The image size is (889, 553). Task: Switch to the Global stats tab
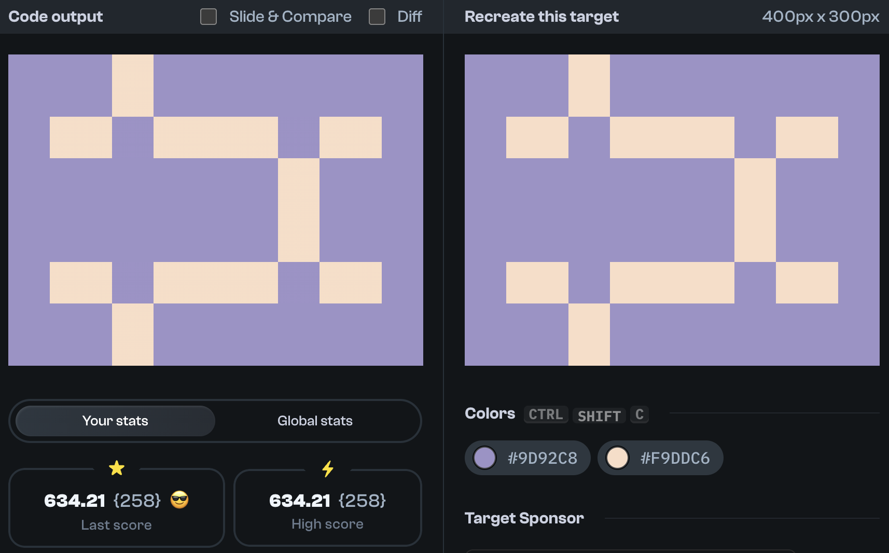[315, 421]
